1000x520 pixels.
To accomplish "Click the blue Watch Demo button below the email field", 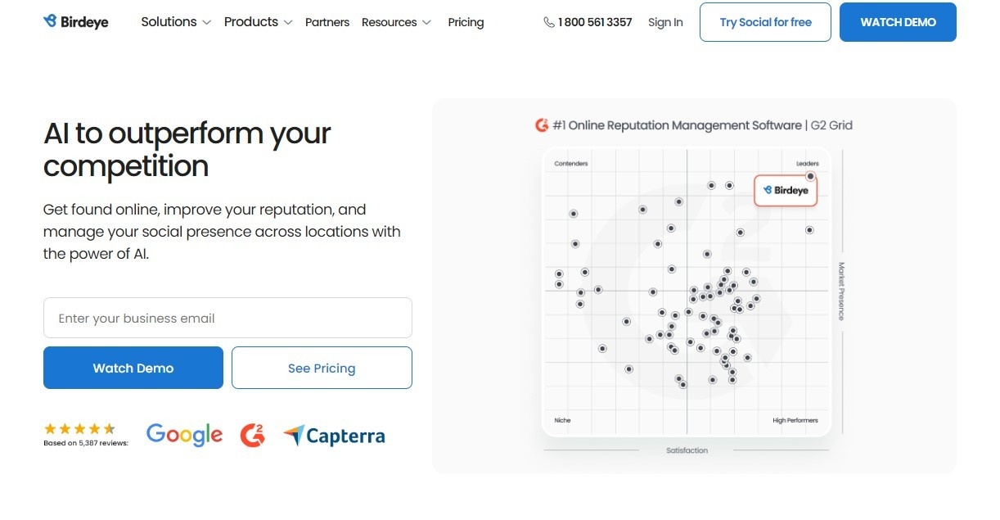I will coord(133,368).
